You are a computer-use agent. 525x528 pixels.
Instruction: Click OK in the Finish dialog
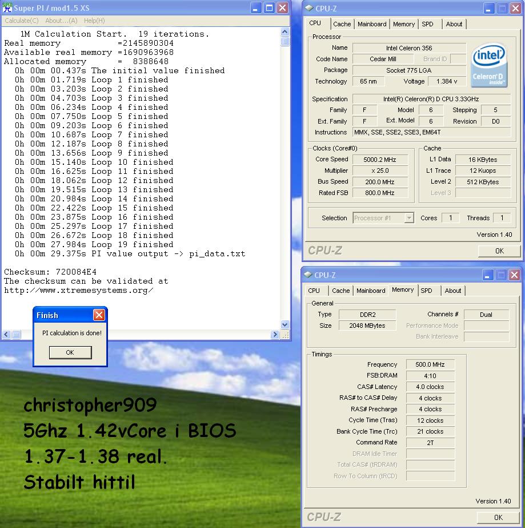point(70,352)
